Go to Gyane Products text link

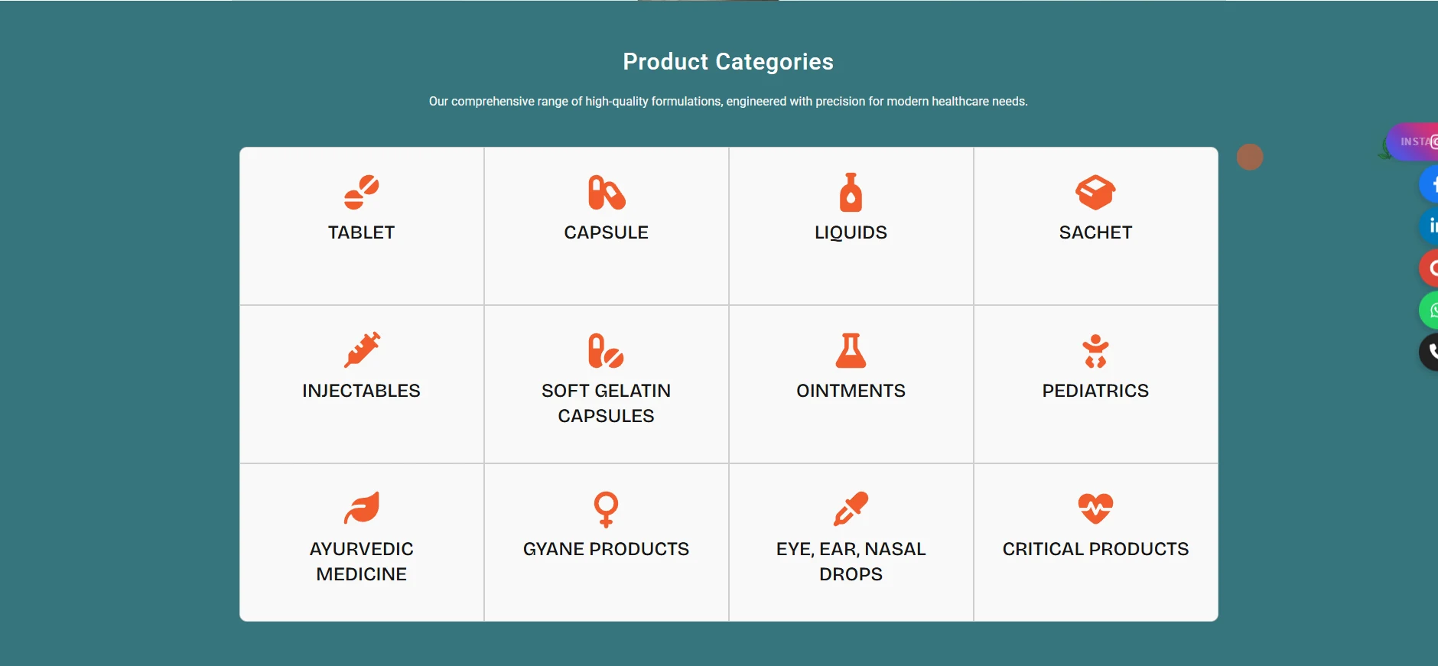606,549
